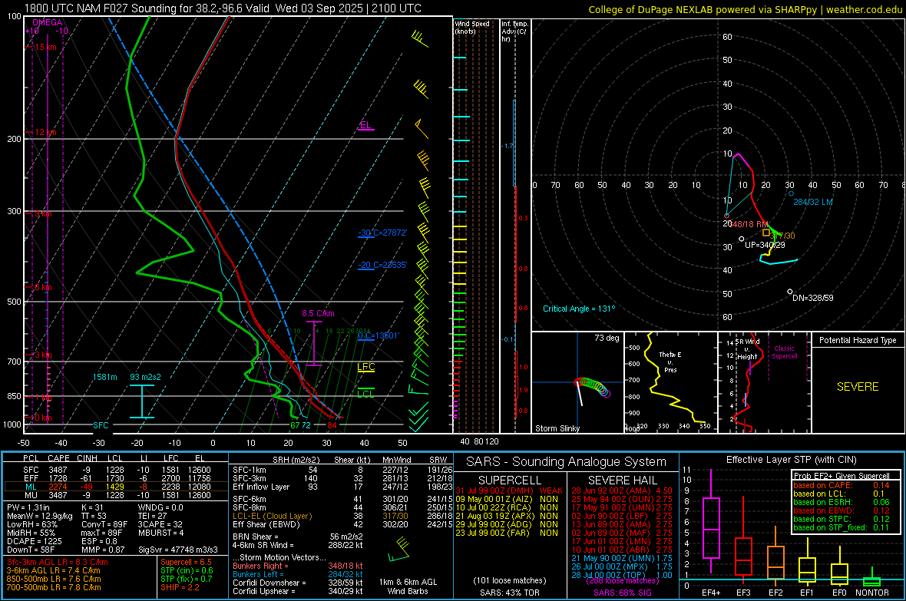This screenshot has height=601, width=906.
Task: Select the EFF parcel row
Action: point(116,478)
